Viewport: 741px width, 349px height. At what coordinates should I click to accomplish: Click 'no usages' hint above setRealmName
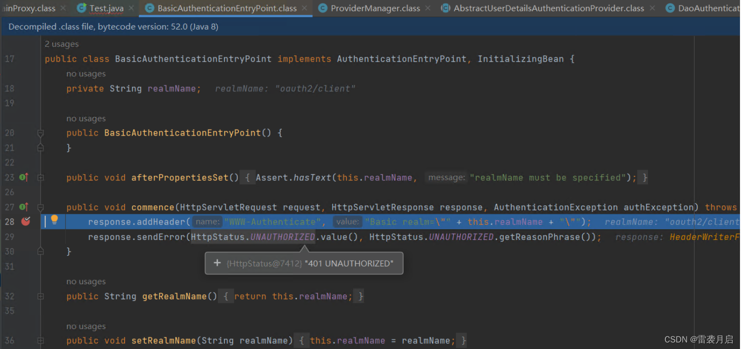click(x=86, y=326)
